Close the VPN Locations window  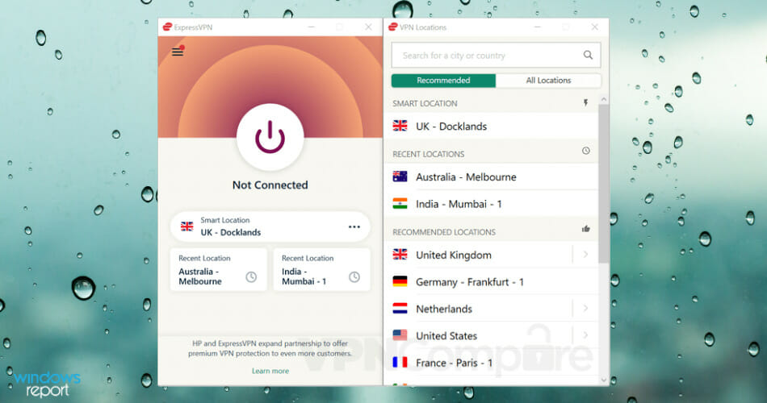click(x=594, y=27)
